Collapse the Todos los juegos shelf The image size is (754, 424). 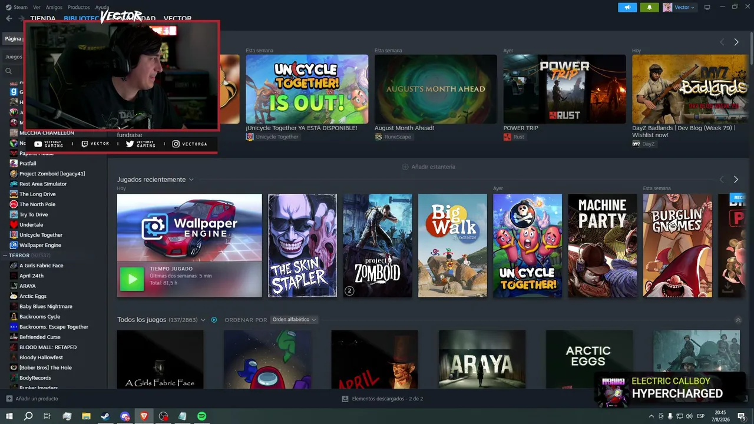pyautogui.click(x=738, y=320)
